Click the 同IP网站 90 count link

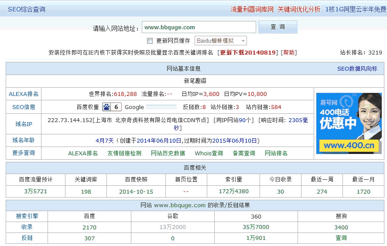point(242,120)
